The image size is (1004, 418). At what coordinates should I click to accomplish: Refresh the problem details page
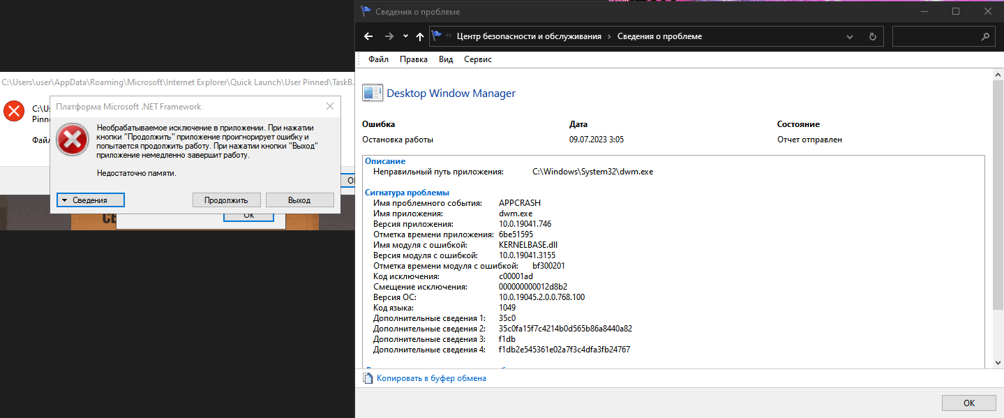[x=872, y=36]
